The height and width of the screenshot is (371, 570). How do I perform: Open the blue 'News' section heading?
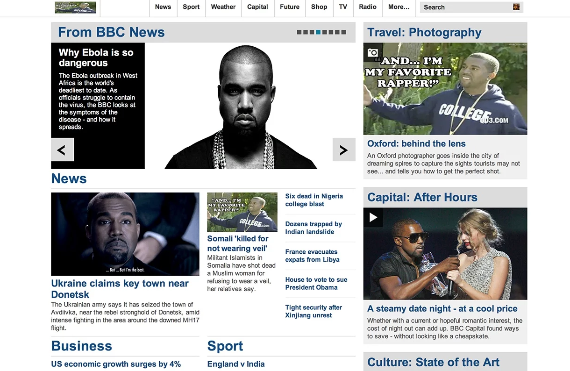69,178
